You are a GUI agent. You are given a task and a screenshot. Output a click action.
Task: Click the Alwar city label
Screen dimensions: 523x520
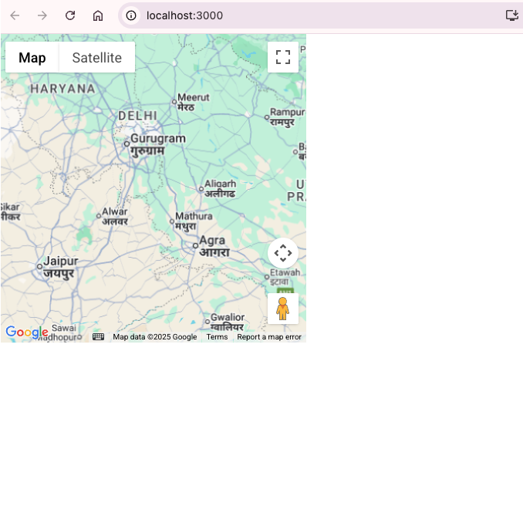coord(115,216)
